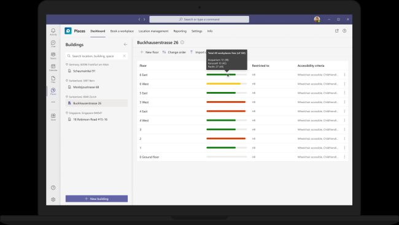
Task: Open the Teams icon in sidebar
Action: tap(53, 56)
